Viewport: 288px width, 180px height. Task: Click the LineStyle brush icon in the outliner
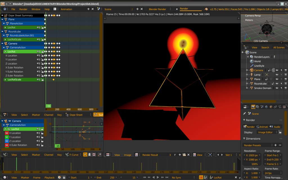252,65
